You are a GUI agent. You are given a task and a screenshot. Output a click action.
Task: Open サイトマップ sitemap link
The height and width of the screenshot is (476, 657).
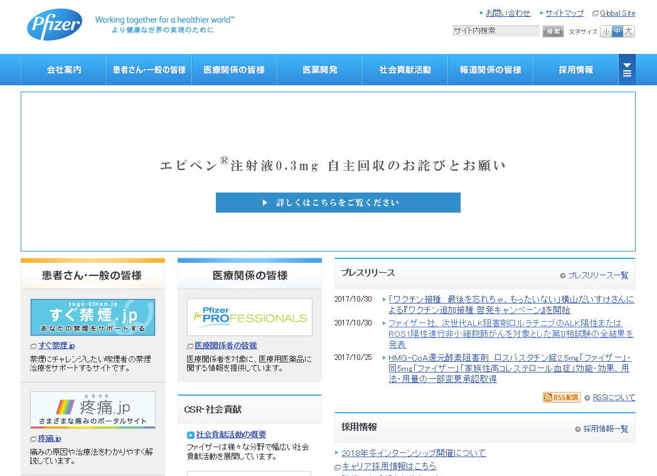564,13
